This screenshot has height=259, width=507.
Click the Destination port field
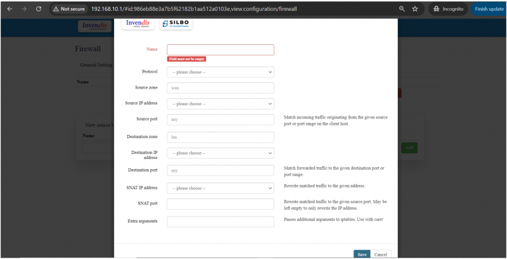[220, 170]
